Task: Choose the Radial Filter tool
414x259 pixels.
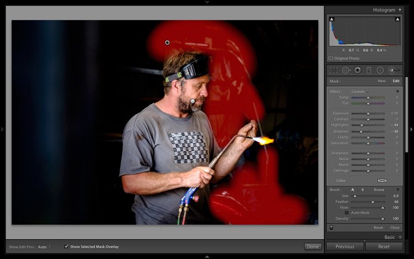Action: coord(380,70)
